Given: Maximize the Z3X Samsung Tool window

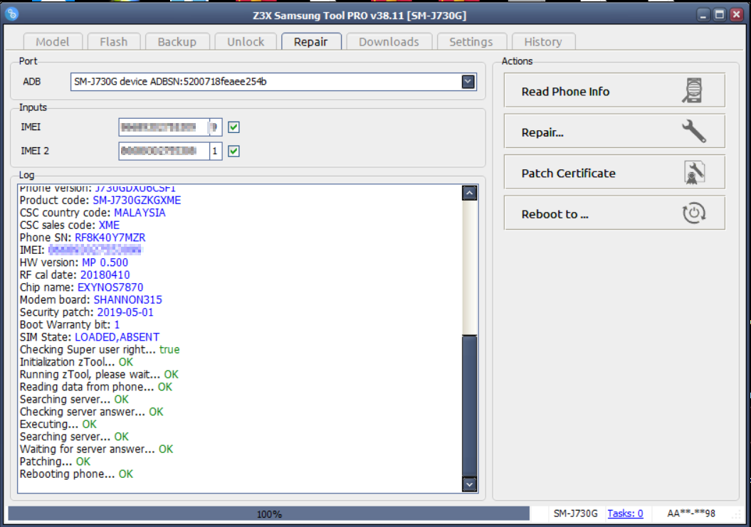Looking at the screenshot, I should point(720,15).
